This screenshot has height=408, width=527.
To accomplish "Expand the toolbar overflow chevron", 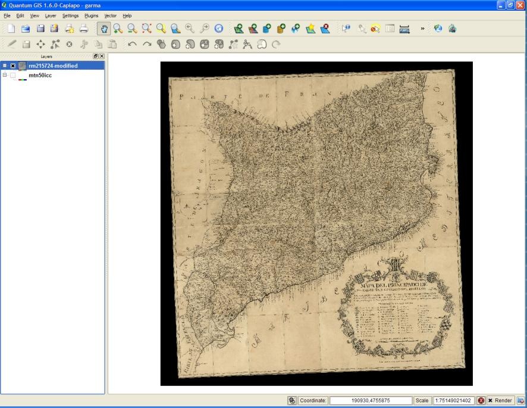I will pyautogui.click(x=422, y=29).
